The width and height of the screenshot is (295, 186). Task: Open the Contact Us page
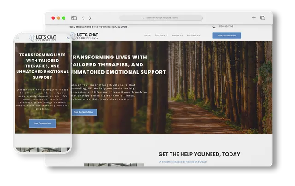[x=193, y=35]
